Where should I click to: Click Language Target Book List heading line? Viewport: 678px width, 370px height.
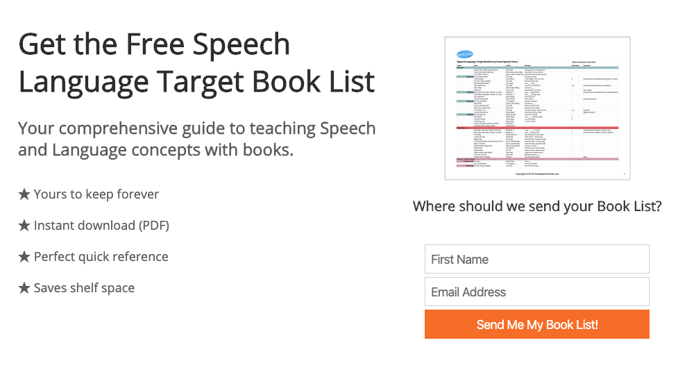(196, 82)
